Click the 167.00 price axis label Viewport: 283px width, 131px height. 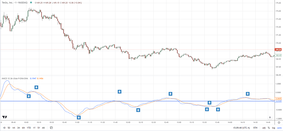point(278,67)
